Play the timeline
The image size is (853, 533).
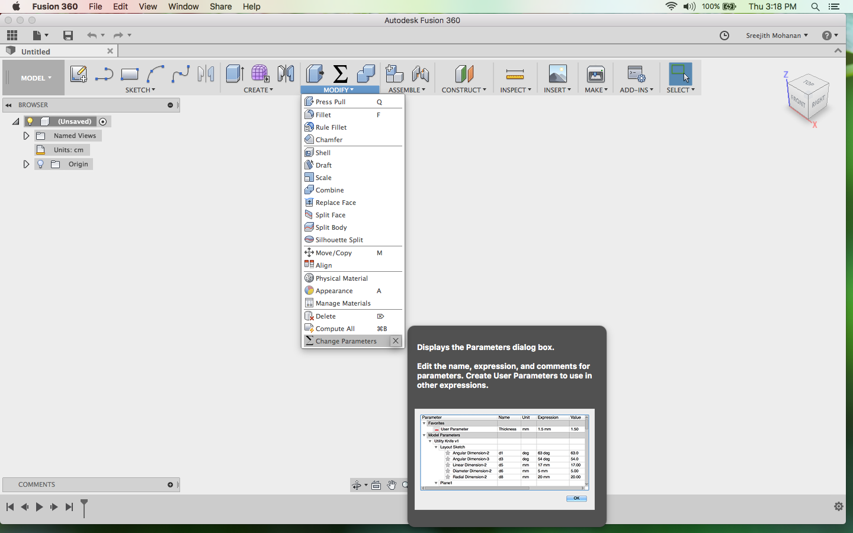pyautogui.click(x=39, y=507)
